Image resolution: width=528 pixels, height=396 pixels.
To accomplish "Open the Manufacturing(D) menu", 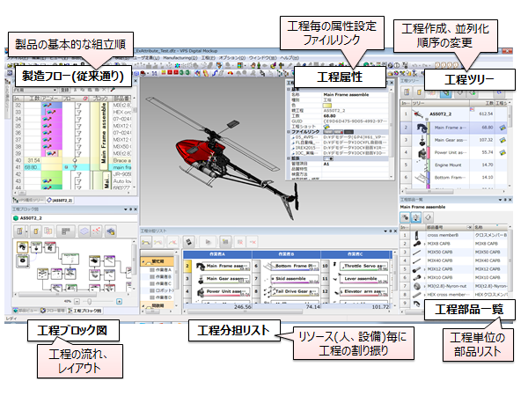I will [180, 58].
